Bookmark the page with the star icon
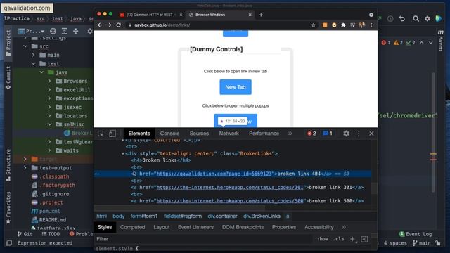450x253 pixels. click(x=313, y=25)
